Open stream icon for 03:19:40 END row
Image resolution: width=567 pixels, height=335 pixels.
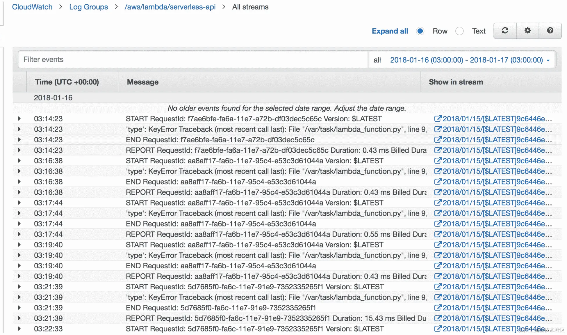coord(438,266)
